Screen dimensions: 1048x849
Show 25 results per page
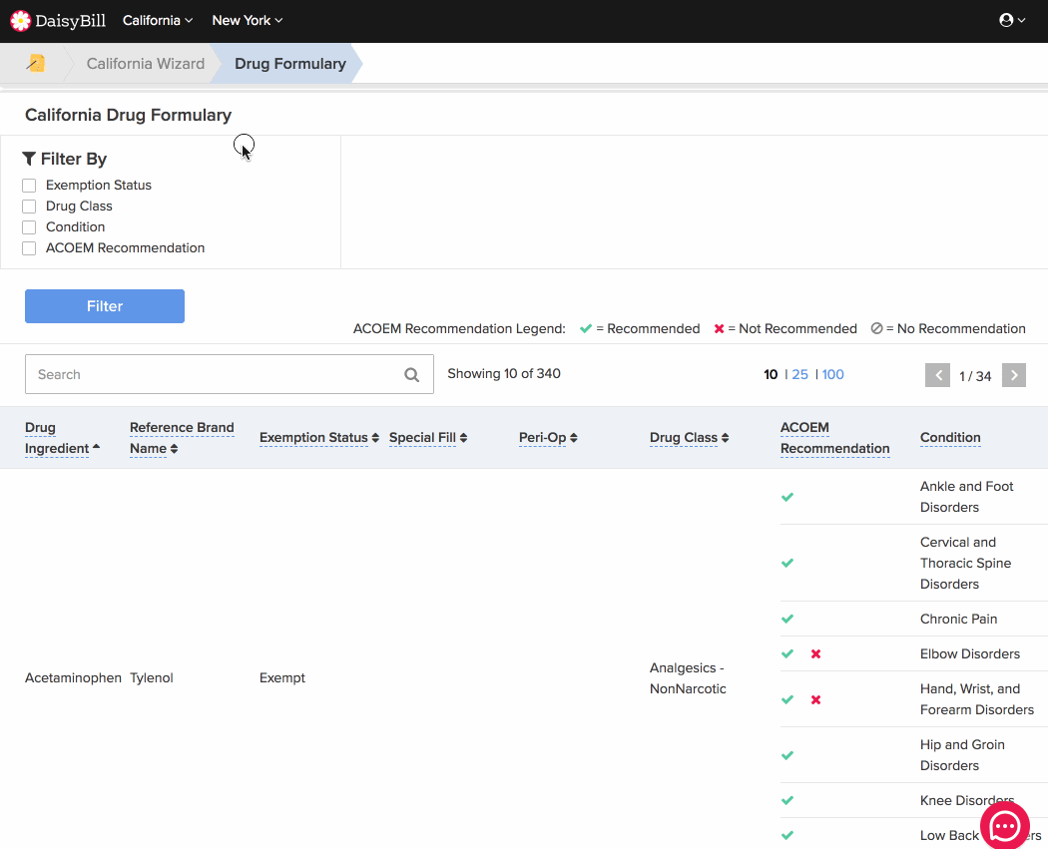point(800,375)
